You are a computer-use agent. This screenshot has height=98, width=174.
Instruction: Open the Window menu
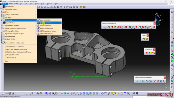pos(49,4)
